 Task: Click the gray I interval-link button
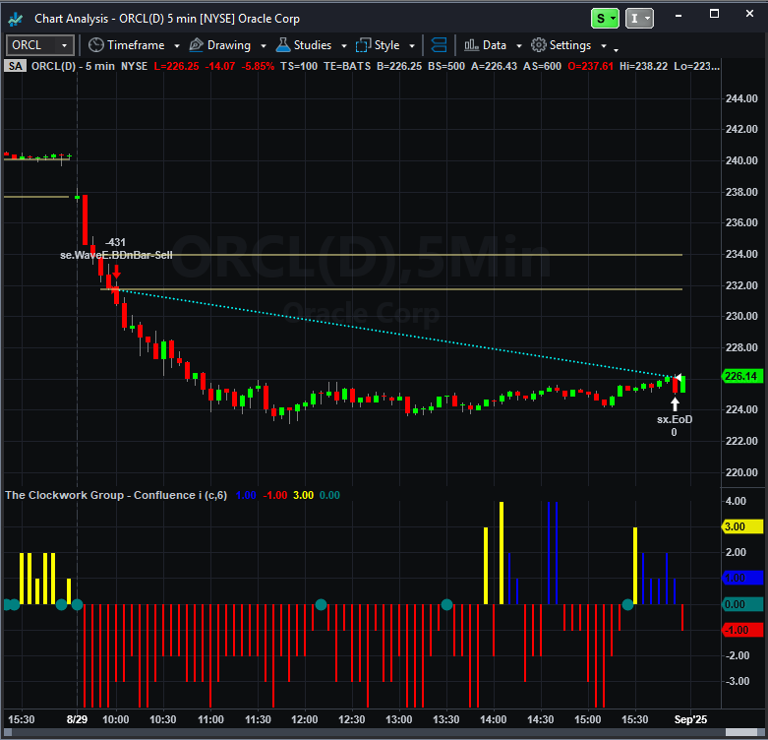click(639, 19)
